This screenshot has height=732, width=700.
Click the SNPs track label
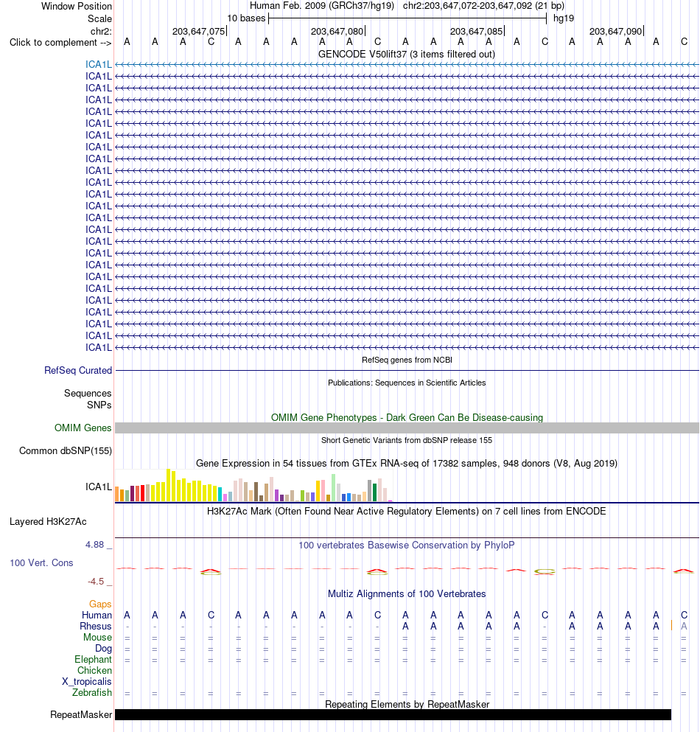point(99,405)
